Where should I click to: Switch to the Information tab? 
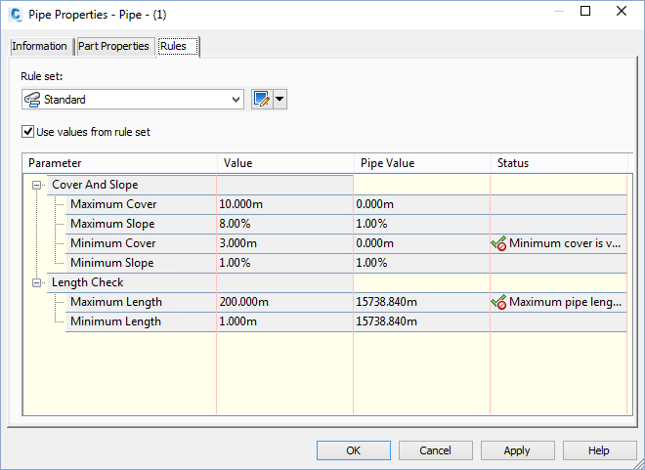pyautogui.click(x=39, y=46)
